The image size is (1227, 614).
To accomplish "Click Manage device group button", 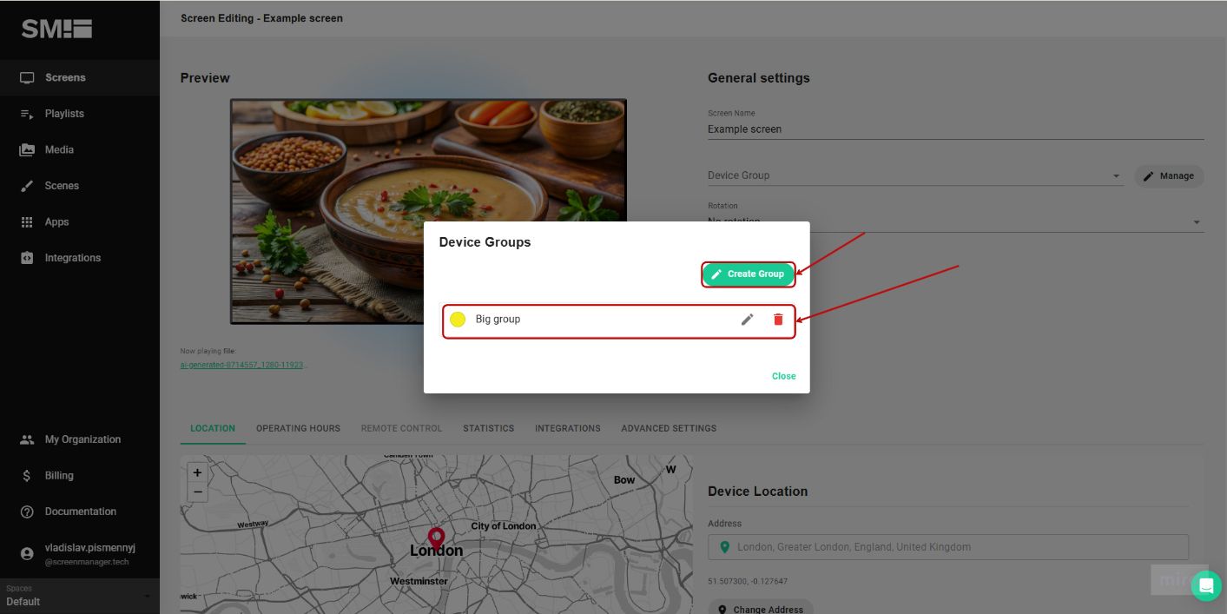I will click(1169, 175).
